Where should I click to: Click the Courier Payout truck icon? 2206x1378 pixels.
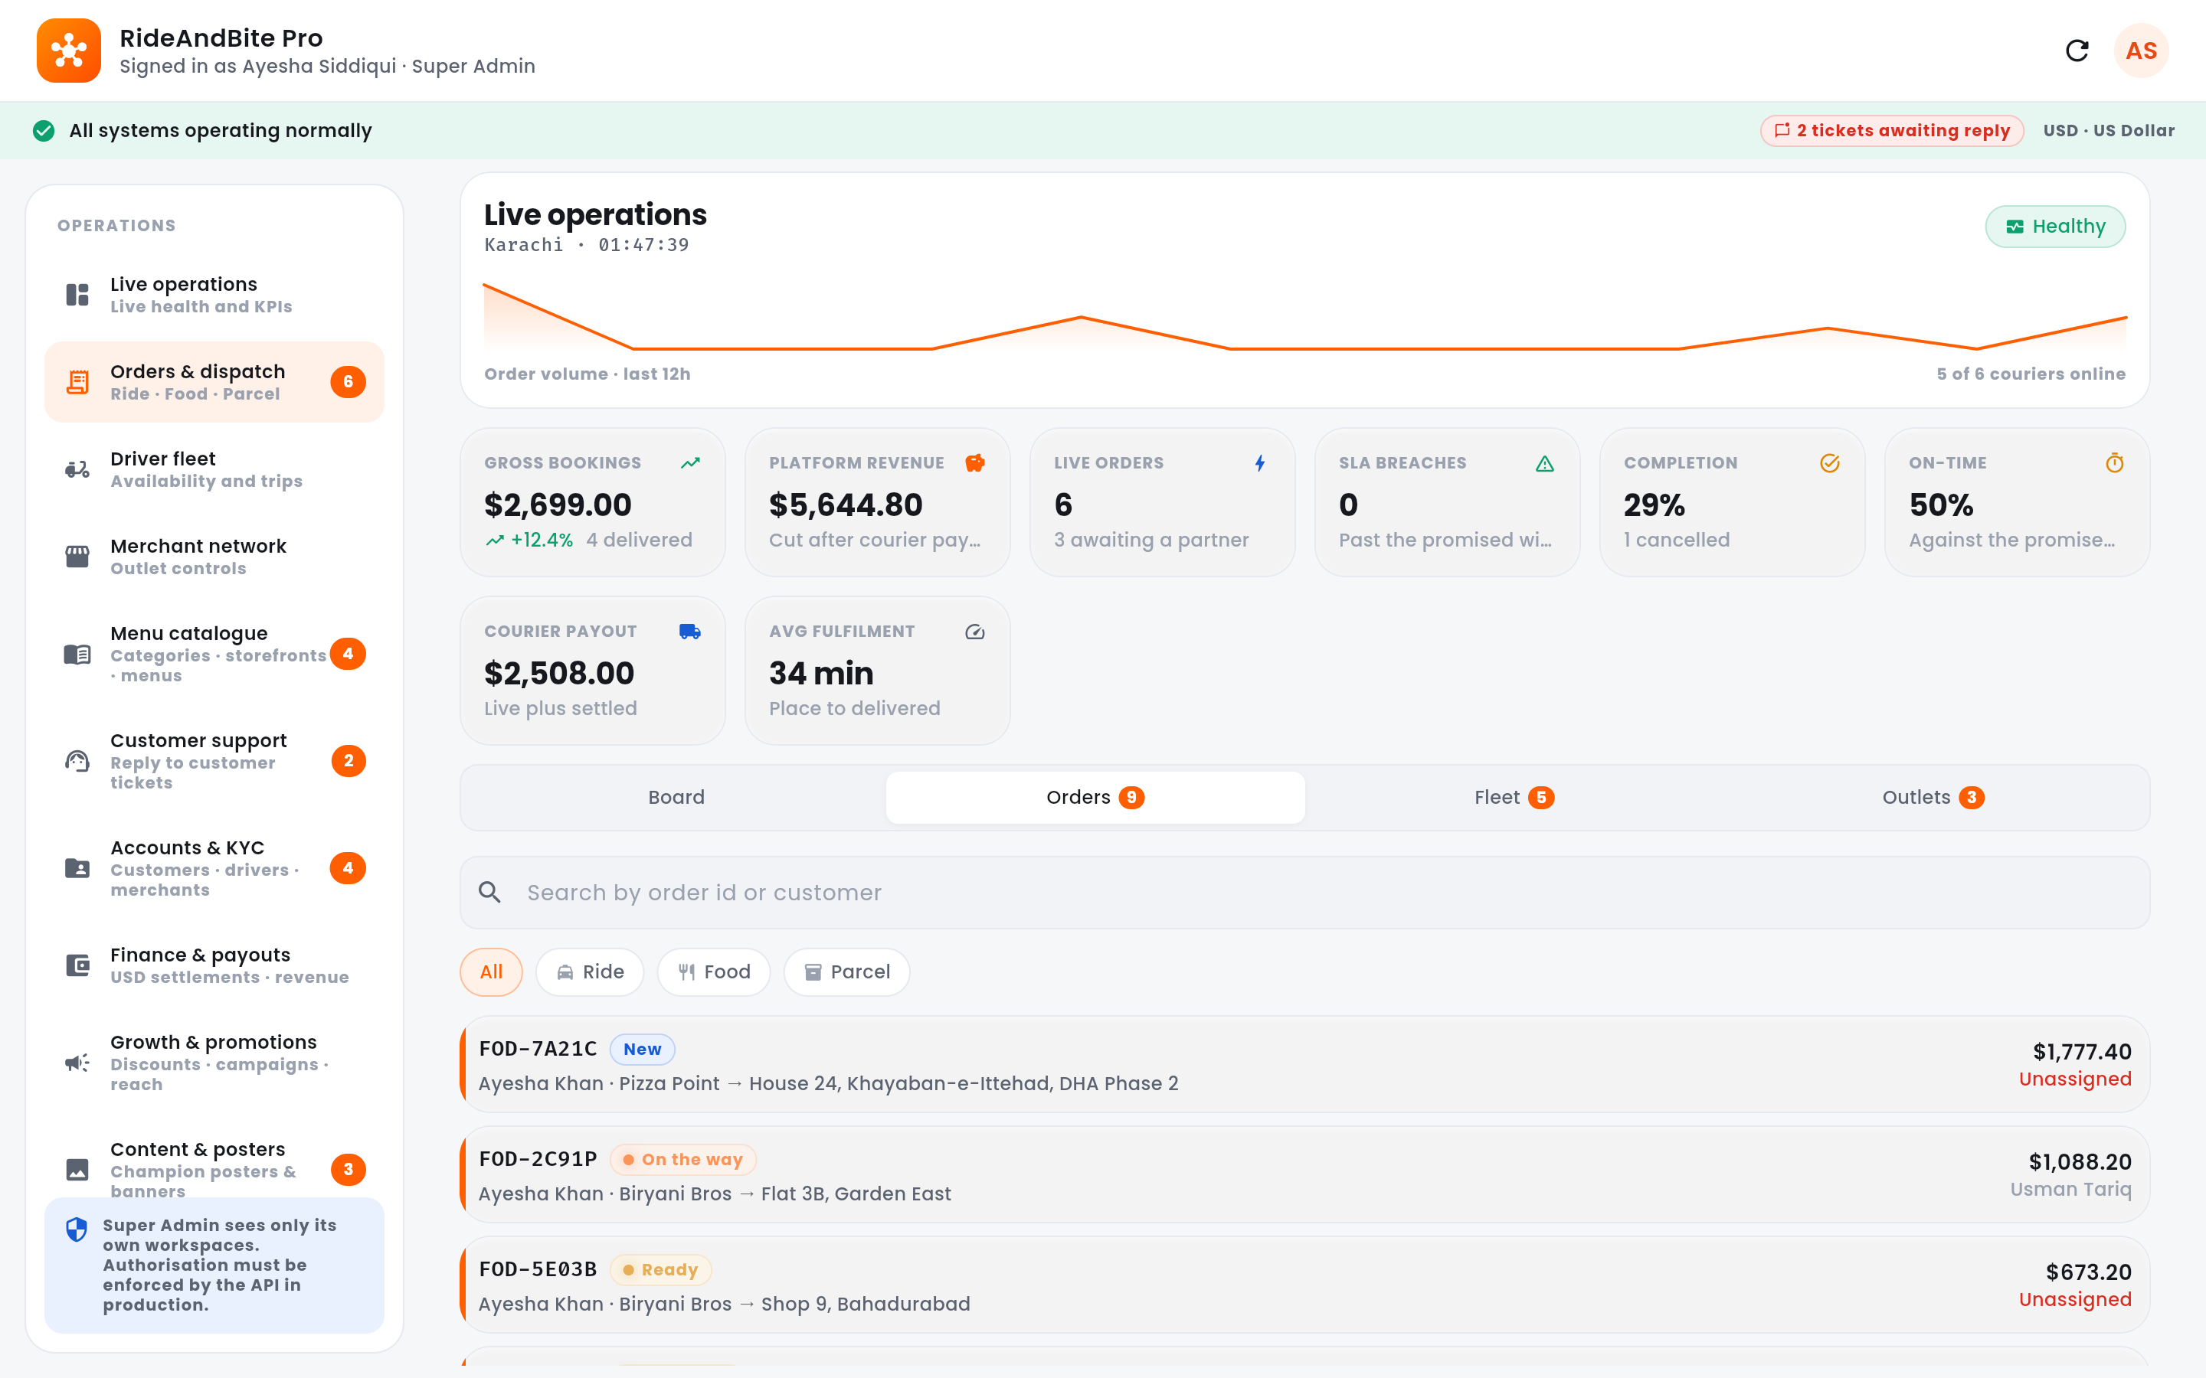(x=690, y=632)
